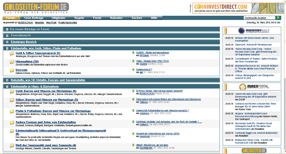
Task: Collapse 'Die neuen Beiträge im Forum' section
Action: [x=7, y=29]
